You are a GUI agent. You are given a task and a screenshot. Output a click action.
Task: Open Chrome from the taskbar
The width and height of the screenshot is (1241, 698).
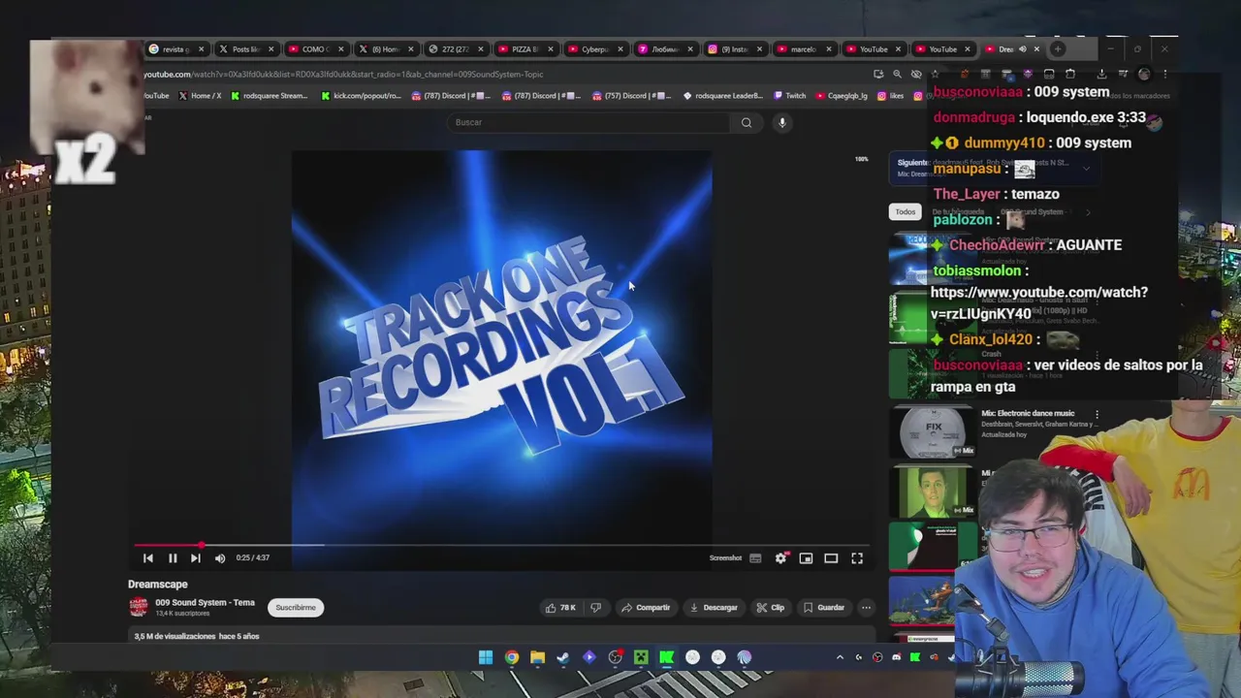512,657
